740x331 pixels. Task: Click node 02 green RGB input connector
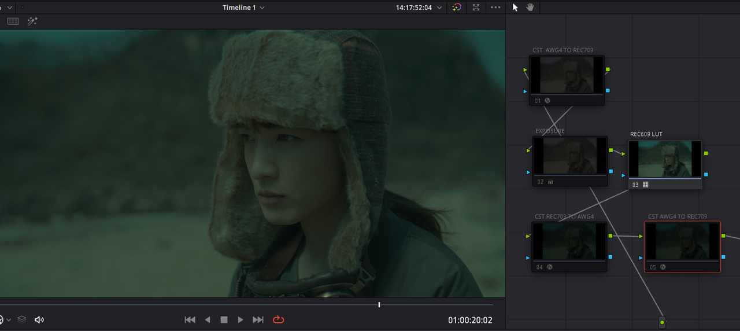point(528,150)
